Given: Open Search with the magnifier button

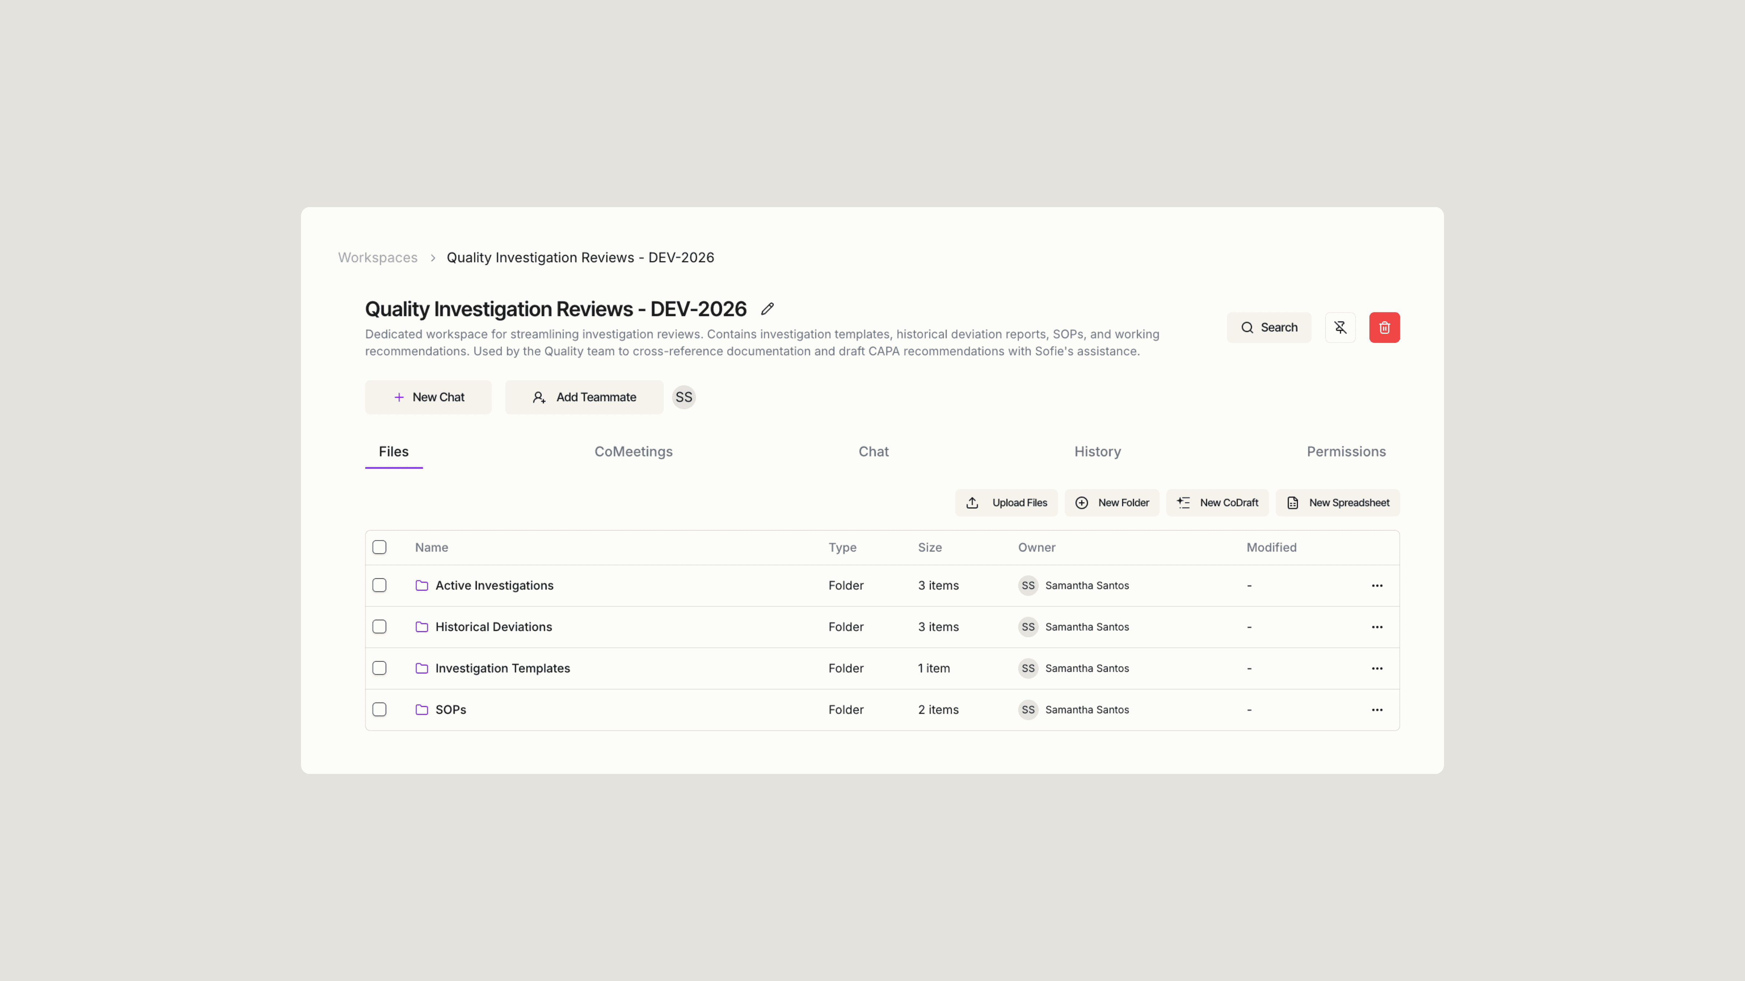Looking at the screenshot, I should 1269,328.
